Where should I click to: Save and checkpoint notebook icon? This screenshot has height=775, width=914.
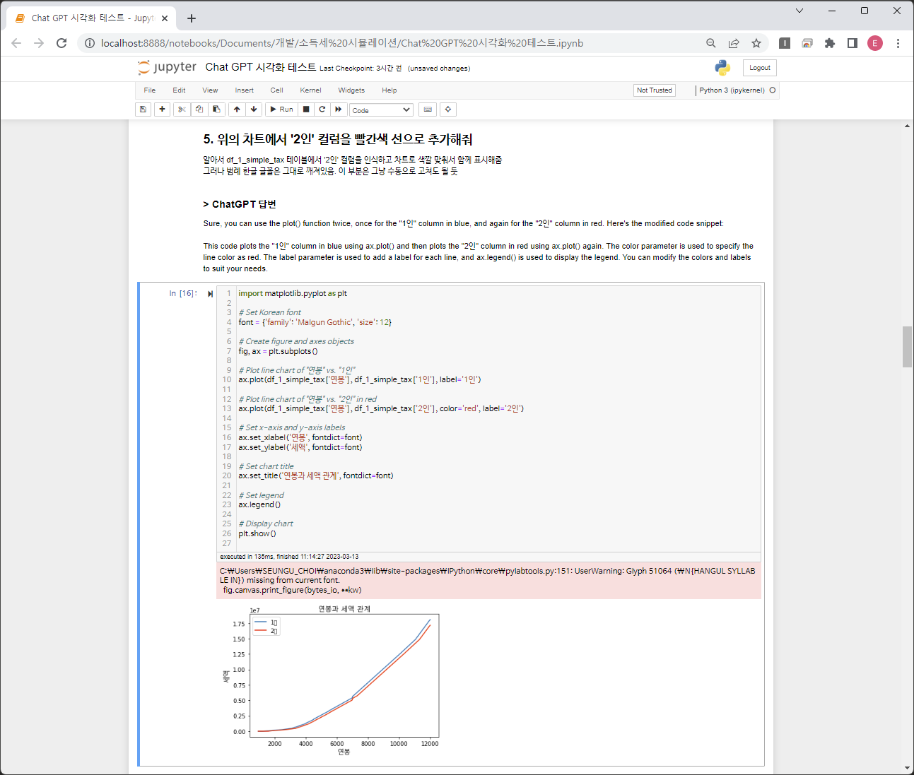coord(143,110)
